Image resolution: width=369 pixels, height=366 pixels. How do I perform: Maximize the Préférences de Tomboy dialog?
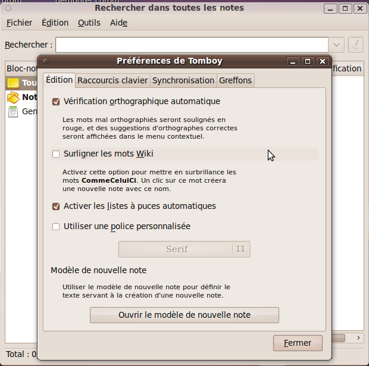(308, 61)
